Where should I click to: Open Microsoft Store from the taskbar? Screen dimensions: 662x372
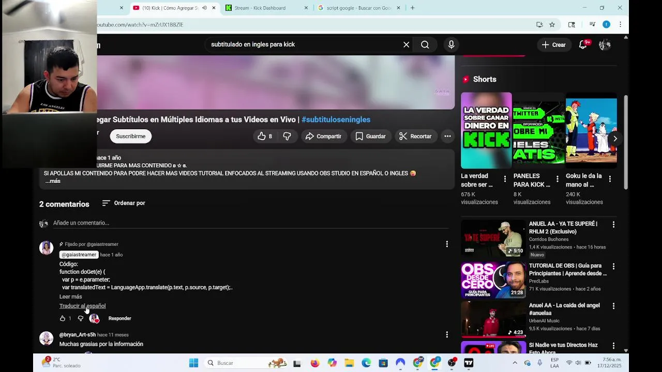click(383, 363)
